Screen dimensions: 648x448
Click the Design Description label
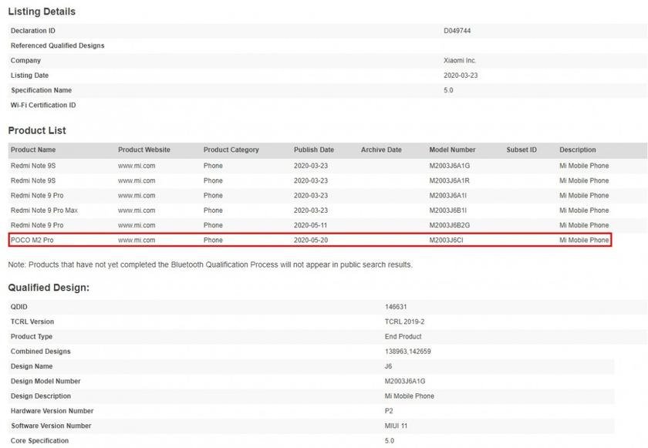click(x=40, y=396)
